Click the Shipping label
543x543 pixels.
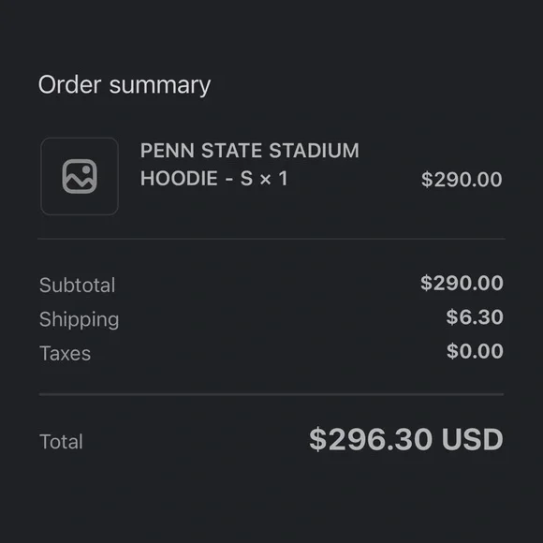point(79,320)
